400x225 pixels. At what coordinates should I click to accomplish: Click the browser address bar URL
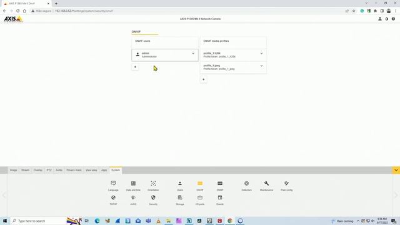pyautogui.click(x=84, y=11)
